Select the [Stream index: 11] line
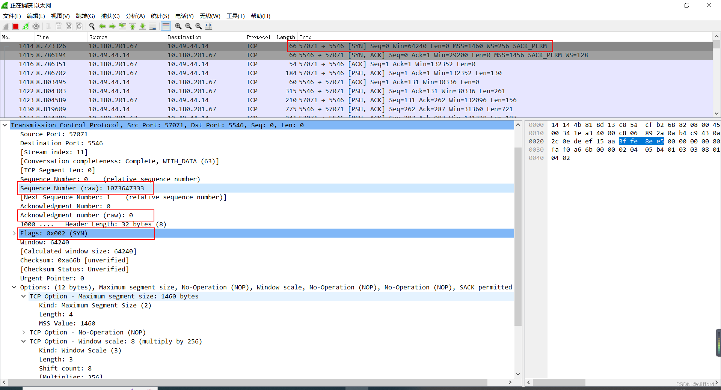 coord(54,152)
